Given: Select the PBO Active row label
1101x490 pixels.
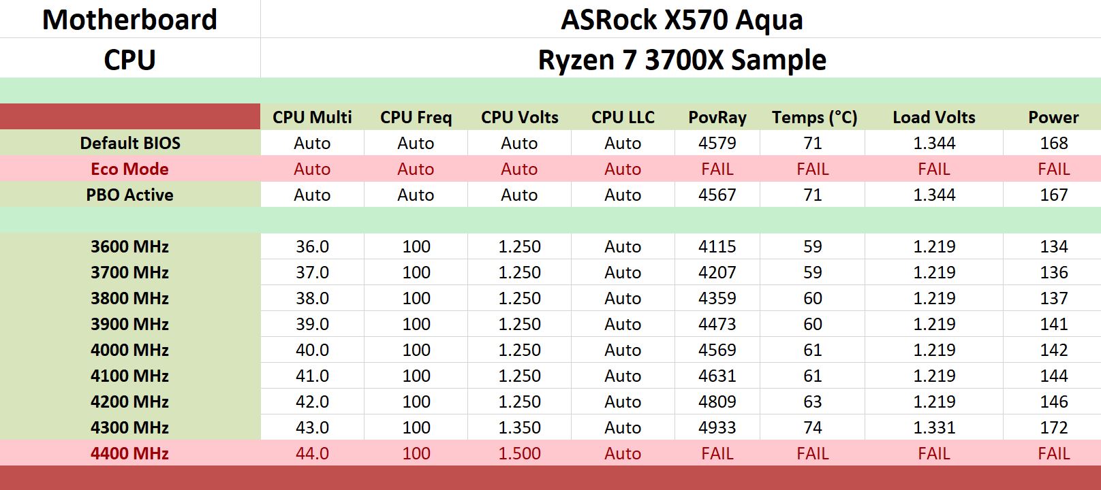Looking at the screenshot, I should pos(129,195).
